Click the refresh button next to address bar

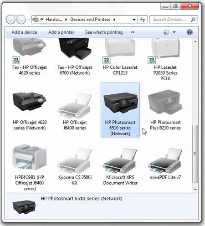[x=143, y=20]
